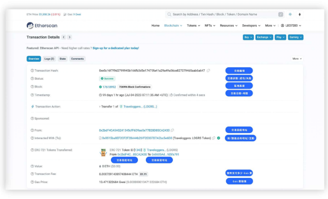Open sender address 0x2bdF4C...85CA2430 in token transfer
The image size is (328, 199).
[132, 154]
